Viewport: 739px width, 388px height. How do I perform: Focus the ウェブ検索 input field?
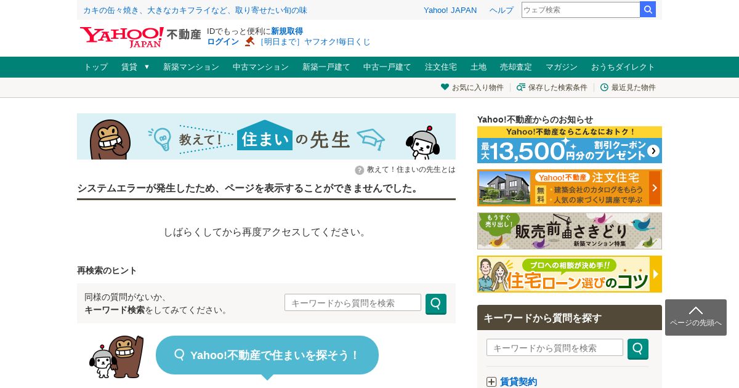click(x=581, y=9)
